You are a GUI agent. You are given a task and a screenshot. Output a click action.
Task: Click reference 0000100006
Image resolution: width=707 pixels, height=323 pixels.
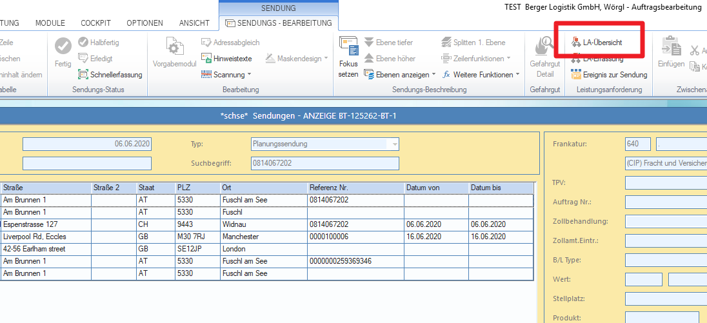tap(355, 237)
